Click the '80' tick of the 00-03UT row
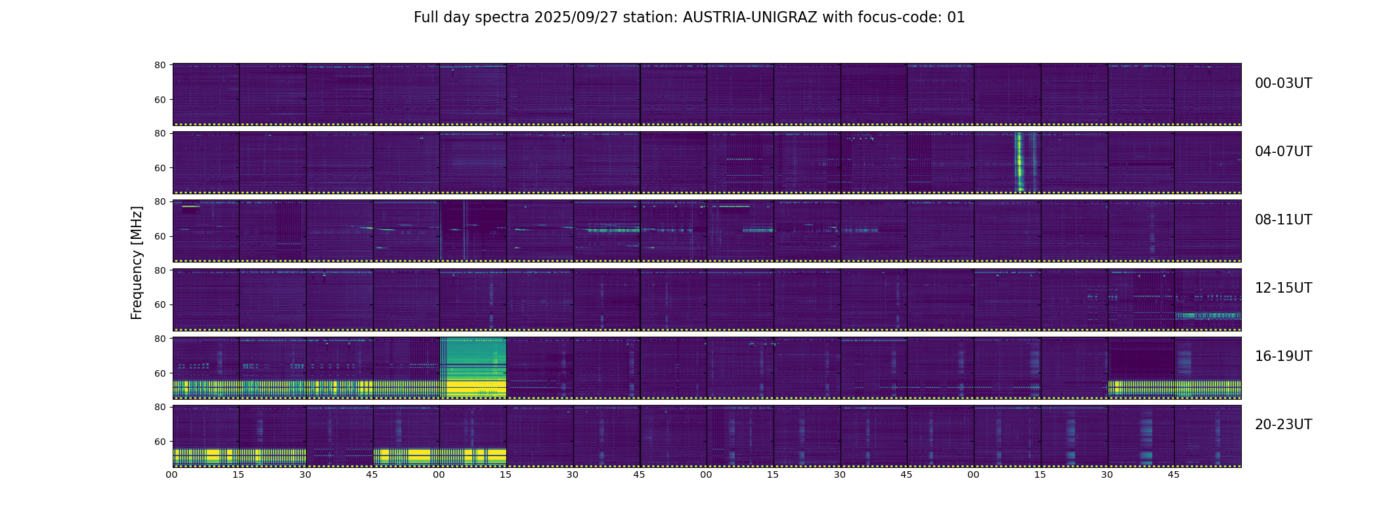The image size is (1379, 525). (160, 65)
